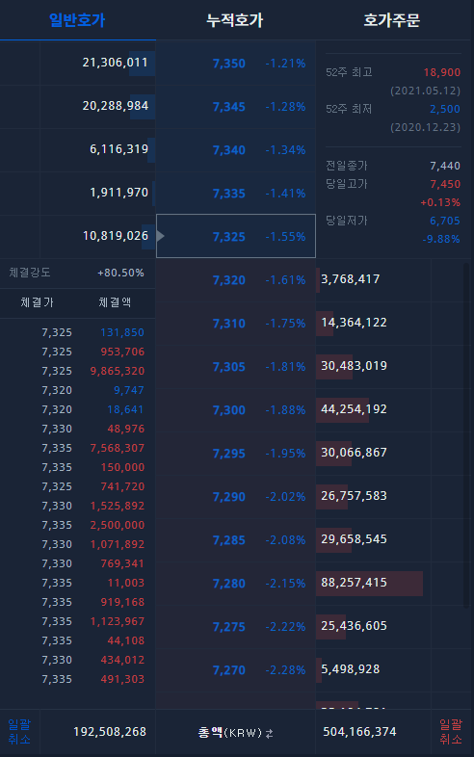Screen dimensions: 474x757
Task: Click the total ask amount 192,508,268
Action: pos(110,732)
